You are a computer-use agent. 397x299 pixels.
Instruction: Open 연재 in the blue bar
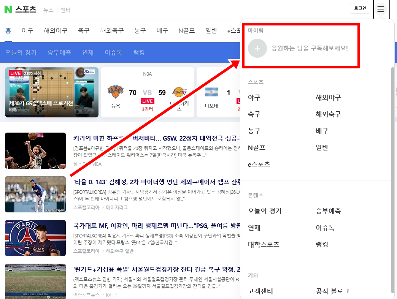point(88,52)
